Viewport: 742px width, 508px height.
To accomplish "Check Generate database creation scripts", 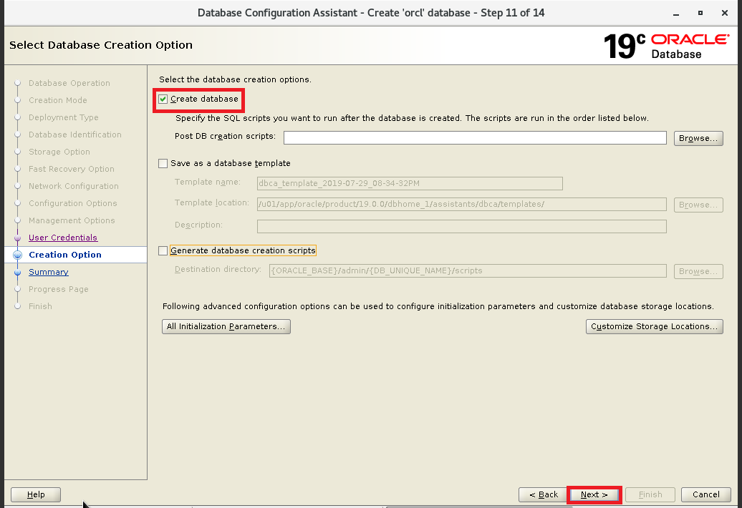I will click(x=163, y=251).
